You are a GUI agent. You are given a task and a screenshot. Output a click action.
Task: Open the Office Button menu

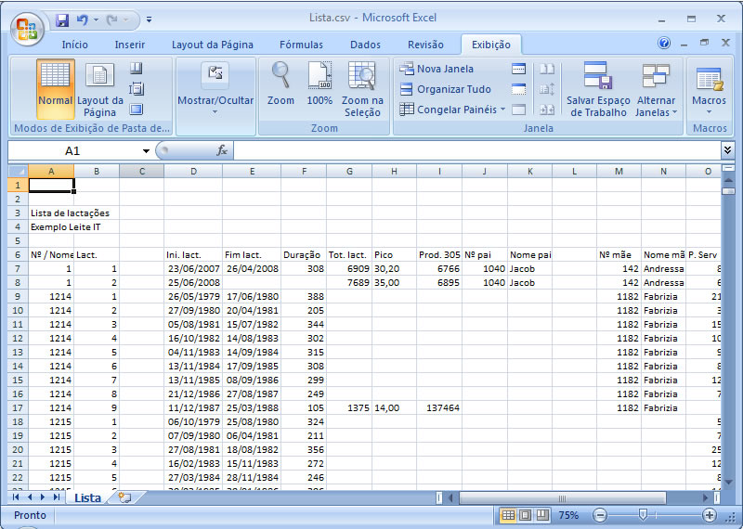(x=27, y=29)
